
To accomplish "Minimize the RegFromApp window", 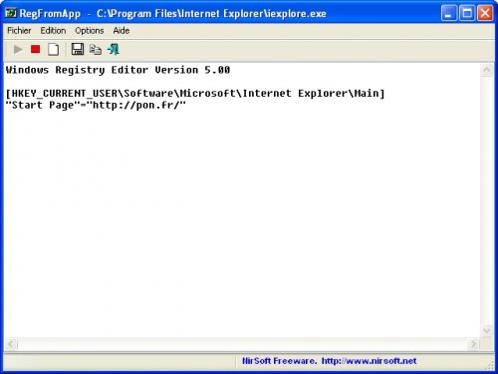I will pos(449,13).
